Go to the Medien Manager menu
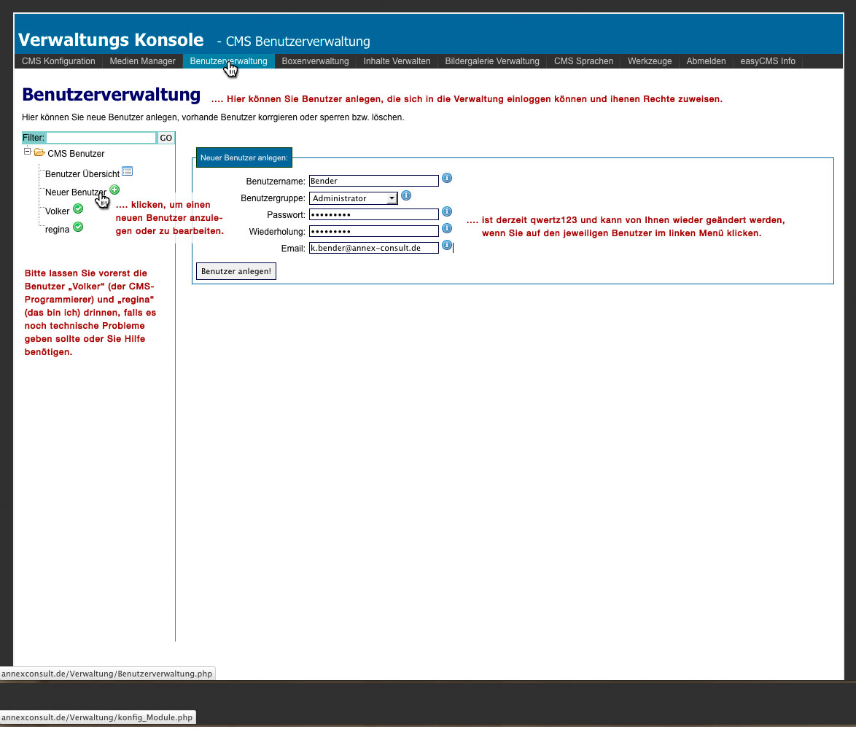856x729 pixels. click(142, 61)
